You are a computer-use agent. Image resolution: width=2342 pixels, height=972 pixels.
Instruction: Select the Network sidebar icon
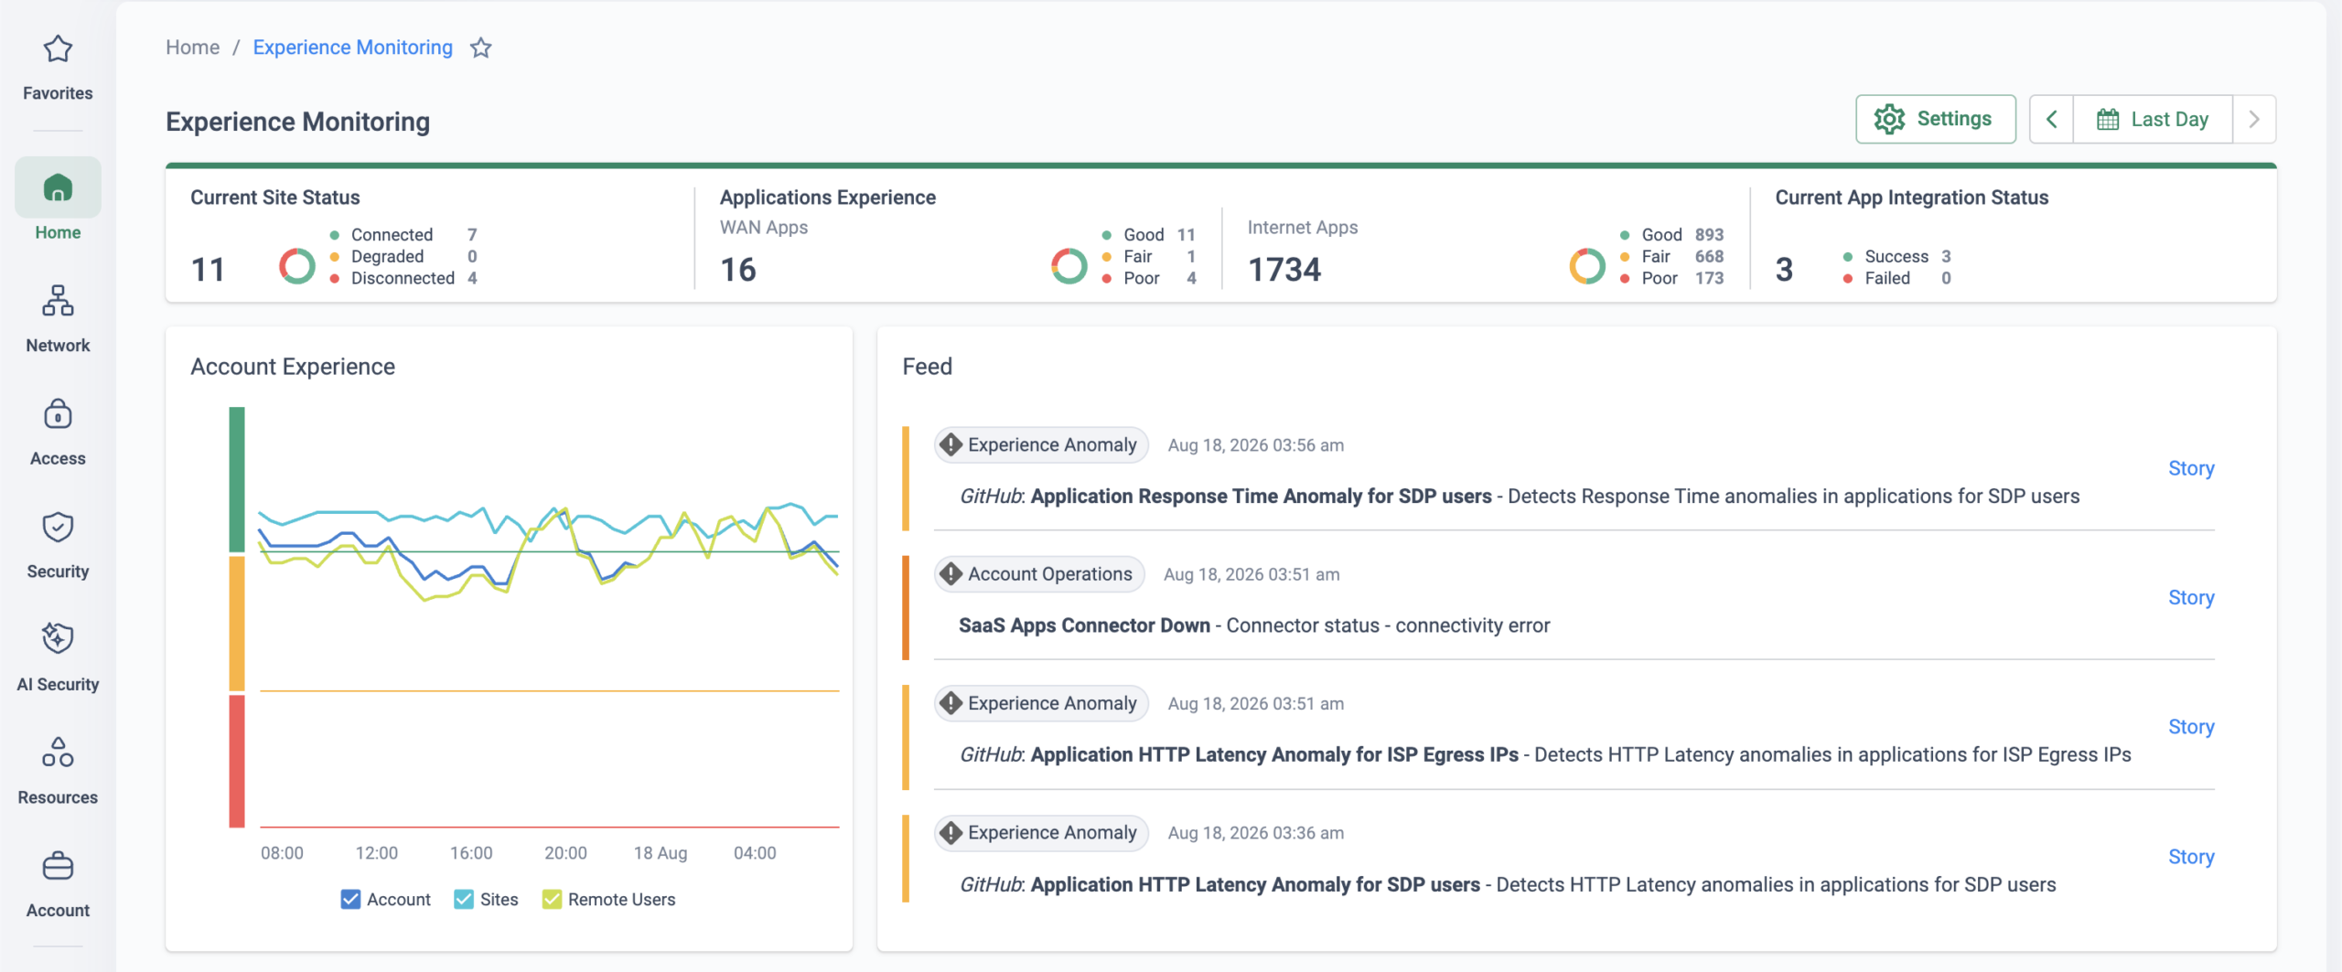click(x=58, y=301)
